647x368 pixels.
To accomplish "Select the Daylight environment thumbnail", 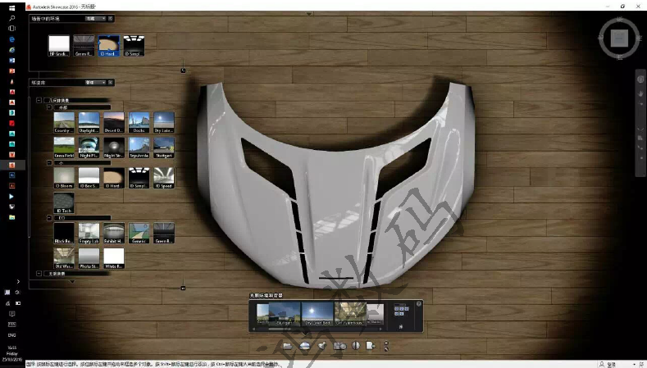I will pyautogui.click(x=89, y=121).
